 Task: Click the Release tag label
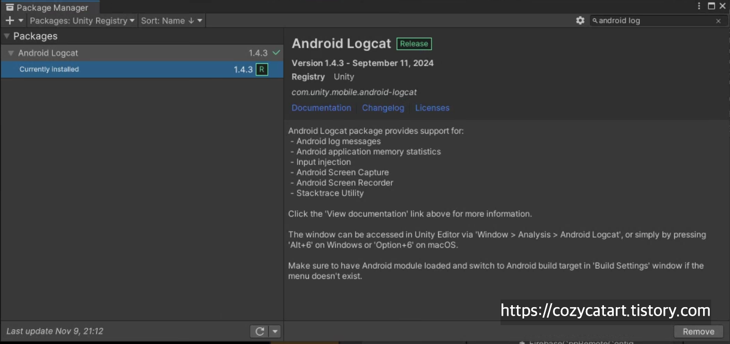(414, 43)
